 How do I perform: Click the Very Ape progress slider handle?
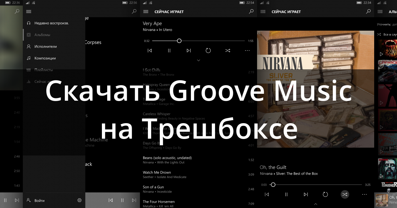pyautogui.click(x=179, y=41)
